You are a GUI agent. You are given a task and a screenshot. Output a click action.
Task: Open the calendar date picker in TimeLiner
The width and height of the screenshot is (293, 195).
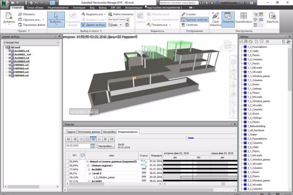tap(93, 146)
